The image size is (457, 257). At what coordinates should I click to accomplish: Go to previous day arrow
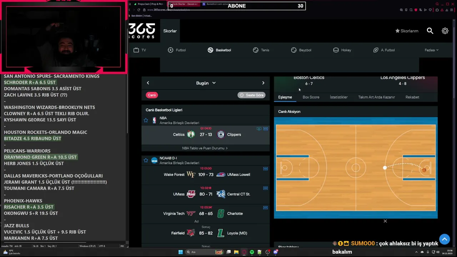[x=148, y=83]
